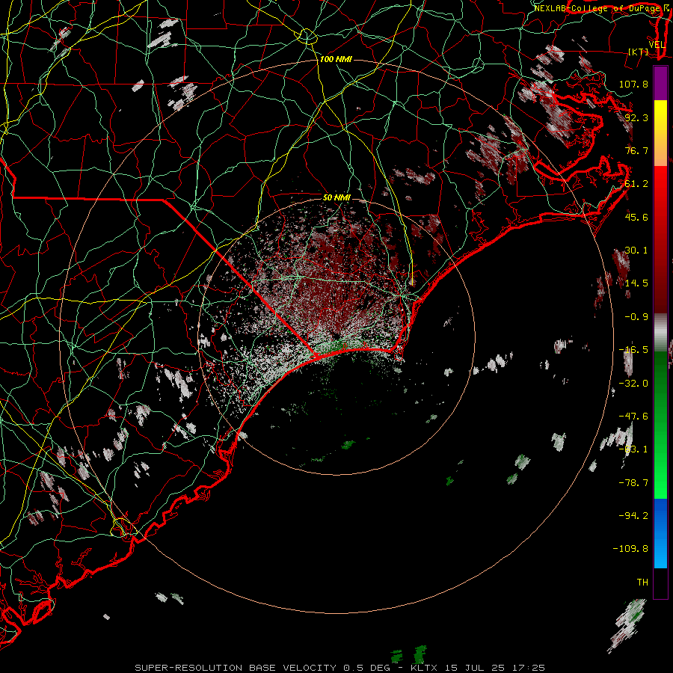This screenshot has width=673, height=673.
Task: Select the 92.3 legend value
Action: 636,117
